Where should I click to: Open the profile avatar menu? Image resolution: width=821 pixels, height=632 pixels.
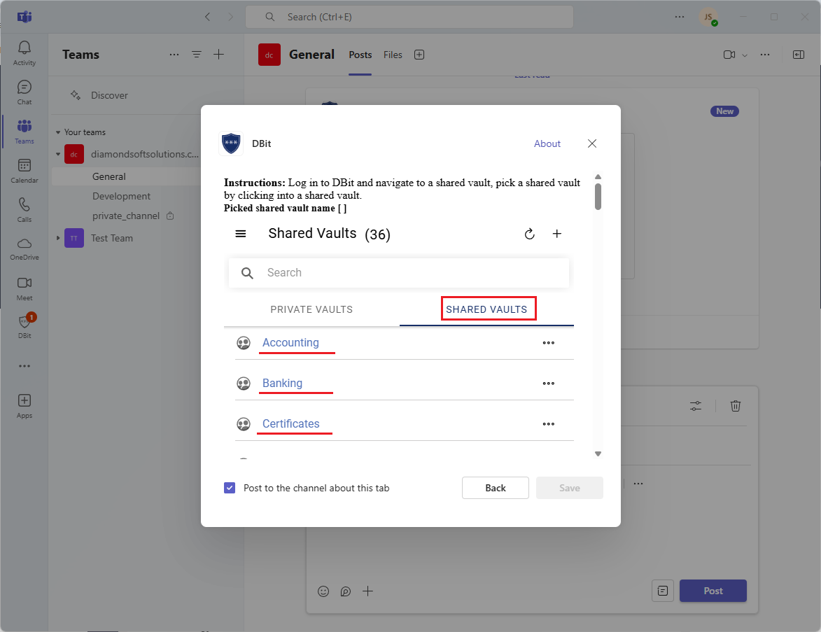point(708,17)
